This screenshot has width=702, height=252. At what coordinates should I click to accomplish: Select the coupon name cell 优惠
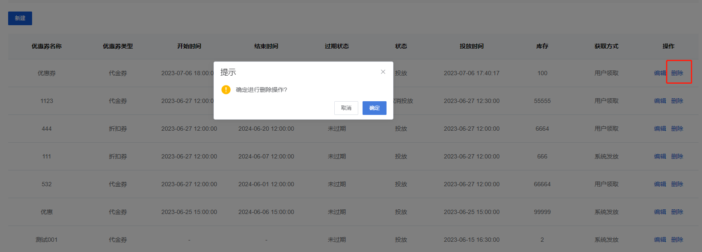tap(47, 212)
